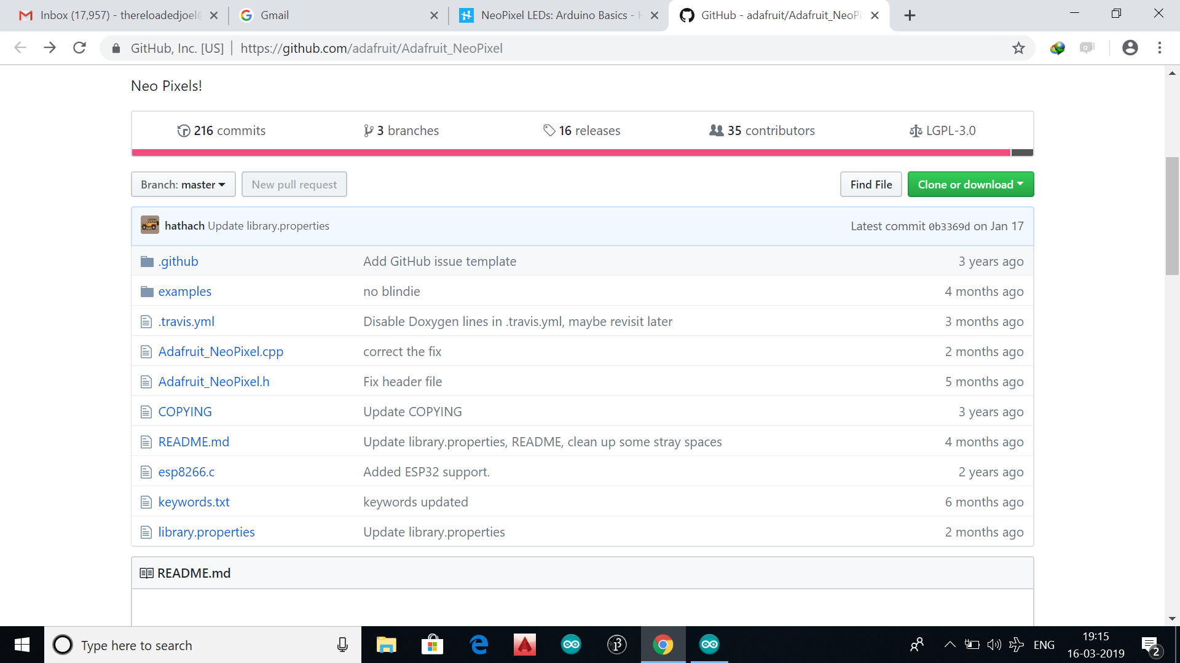Open Chrome profile account icon

point(1130,48)
